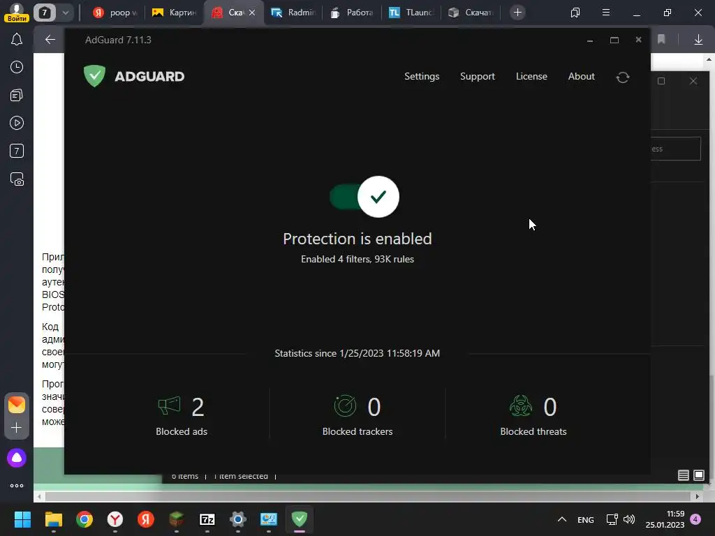Toggle the AdGuard protection switch
This screenshot has height=536, width=715.
point(364,196)
